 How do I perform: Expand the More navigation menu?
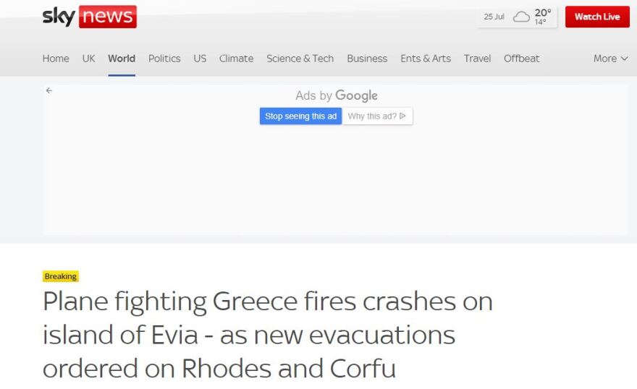click(610, 59)
